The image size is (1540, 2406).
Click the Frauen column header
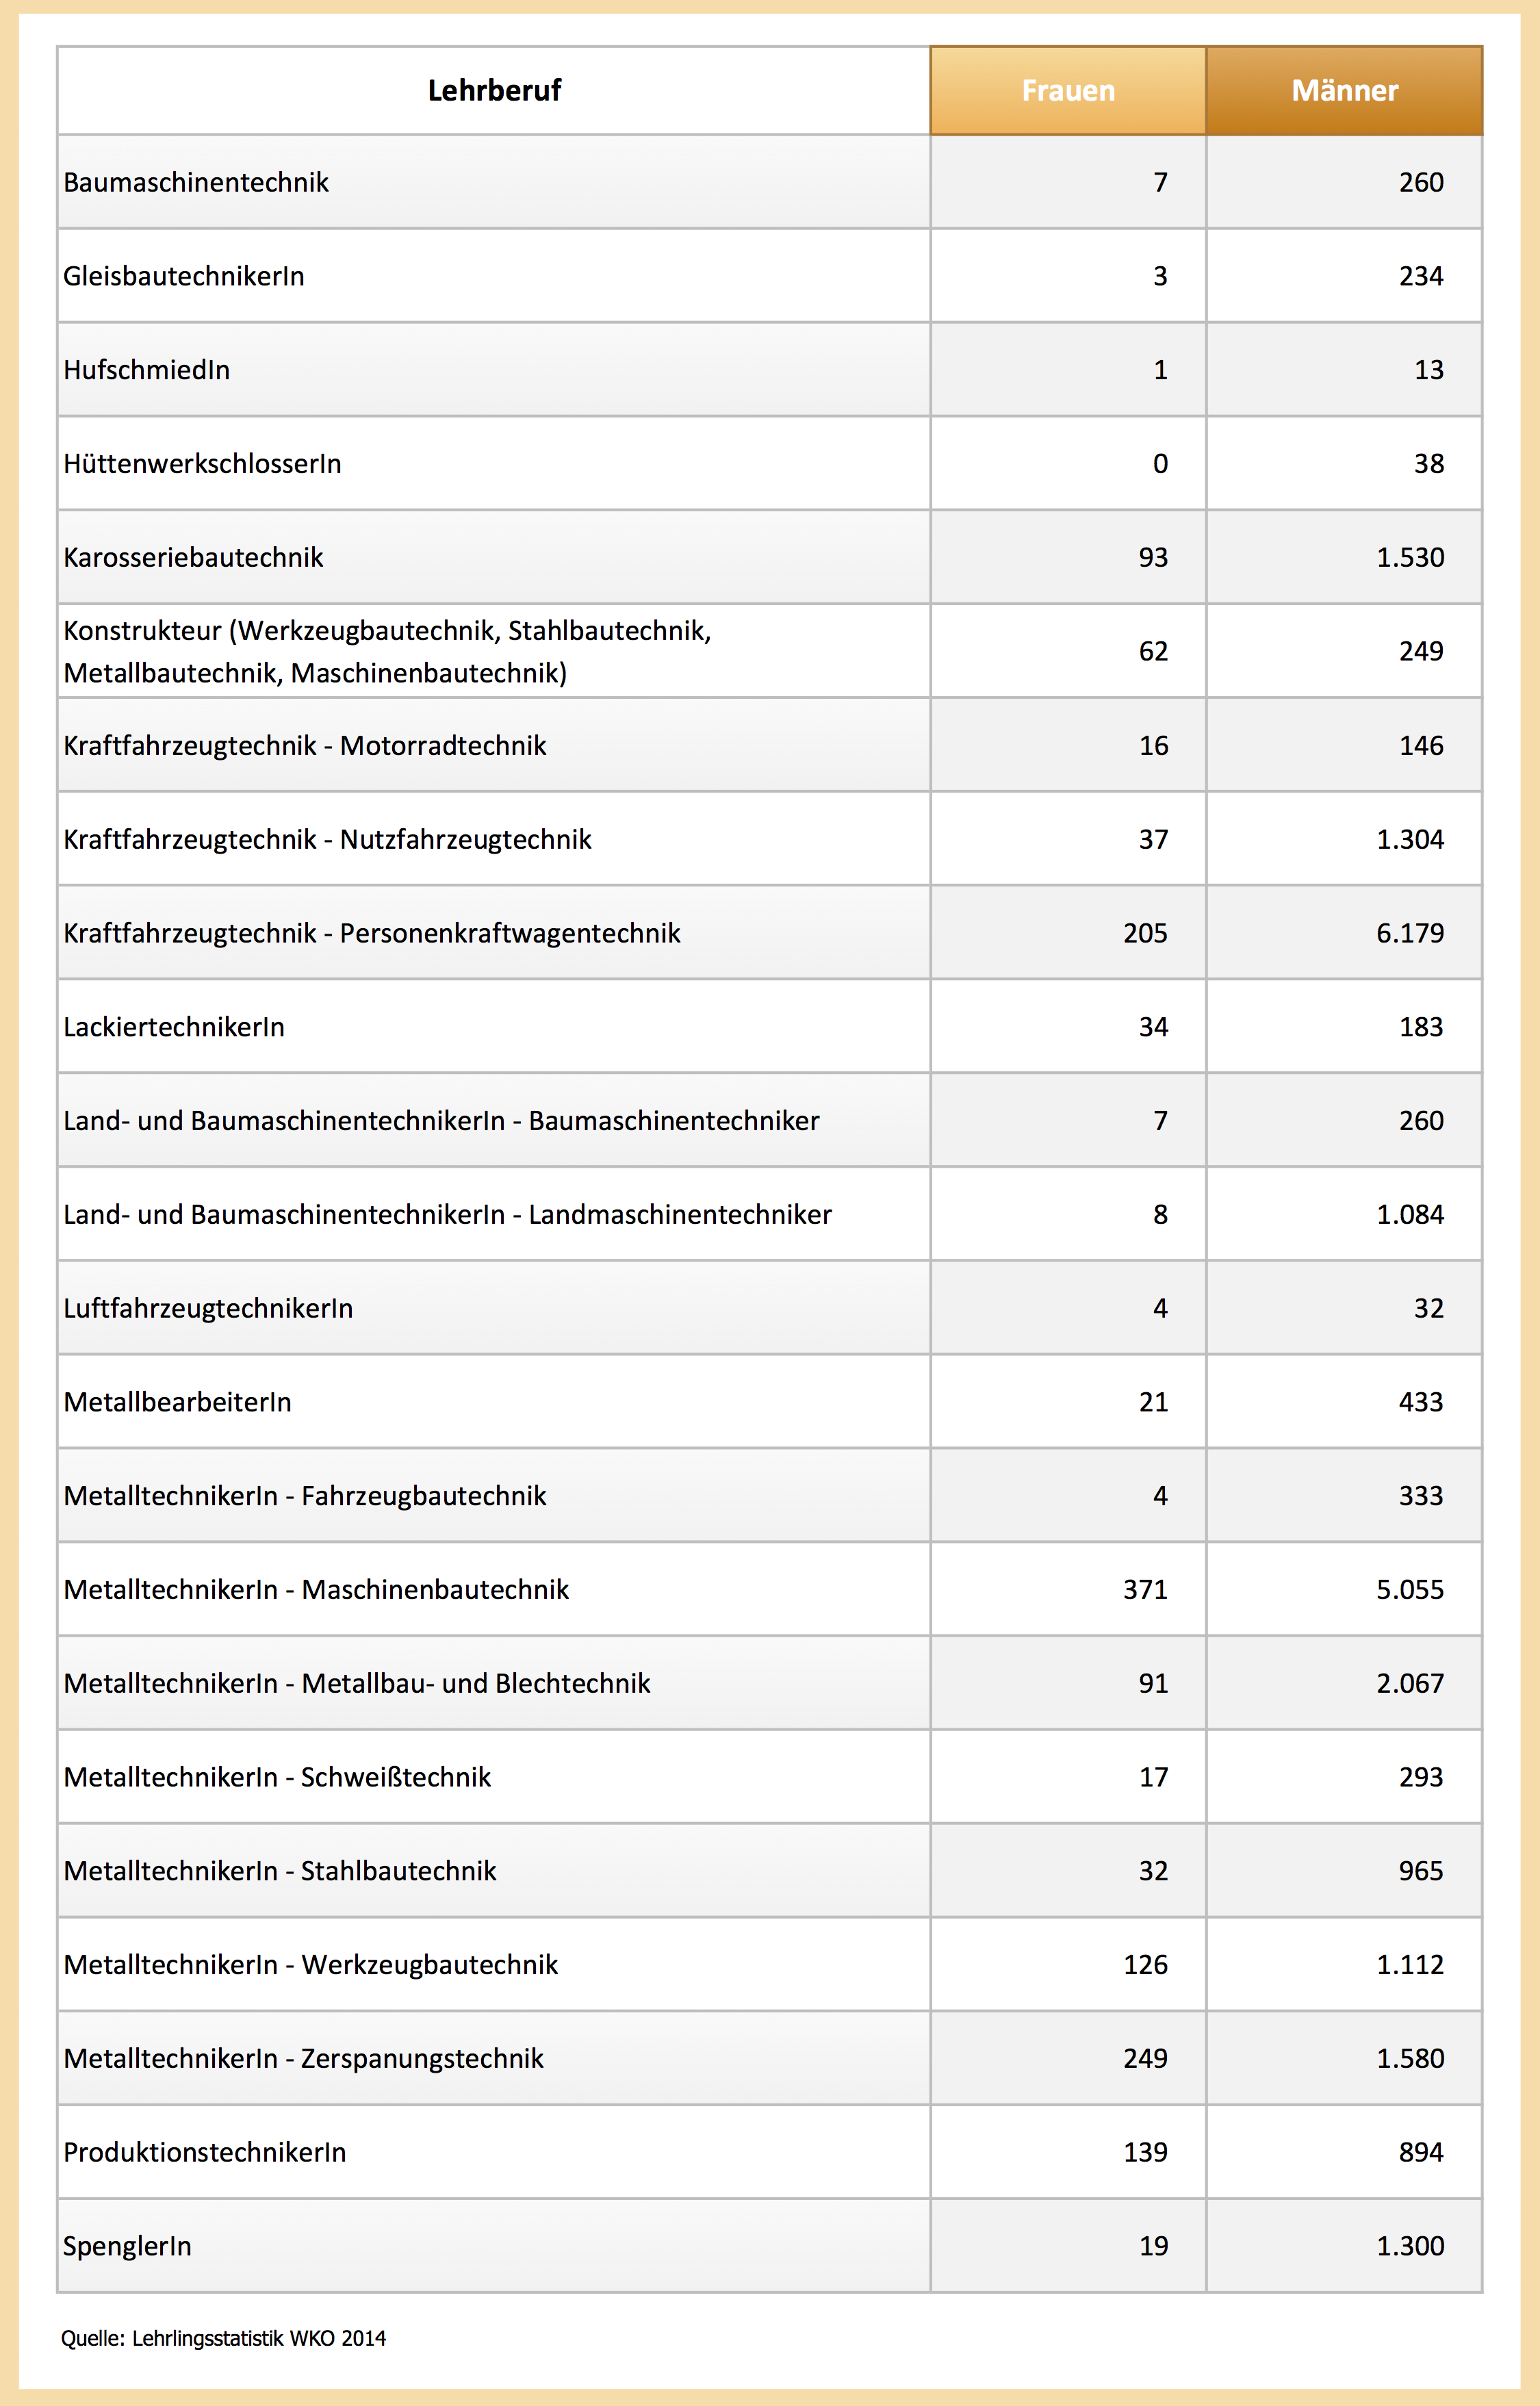point(1067,91)
